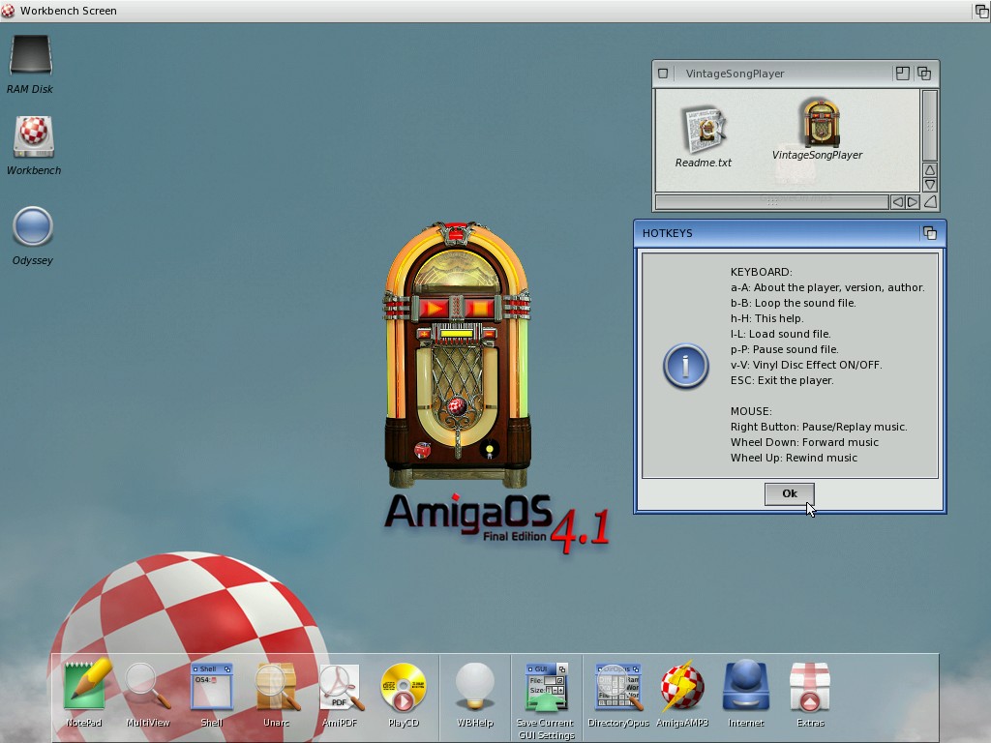Viewport: 991px width, 743px height.
Task: Launch DirectoryOpus from the dock
Action: pyautogui.click(x=617, y=687)
